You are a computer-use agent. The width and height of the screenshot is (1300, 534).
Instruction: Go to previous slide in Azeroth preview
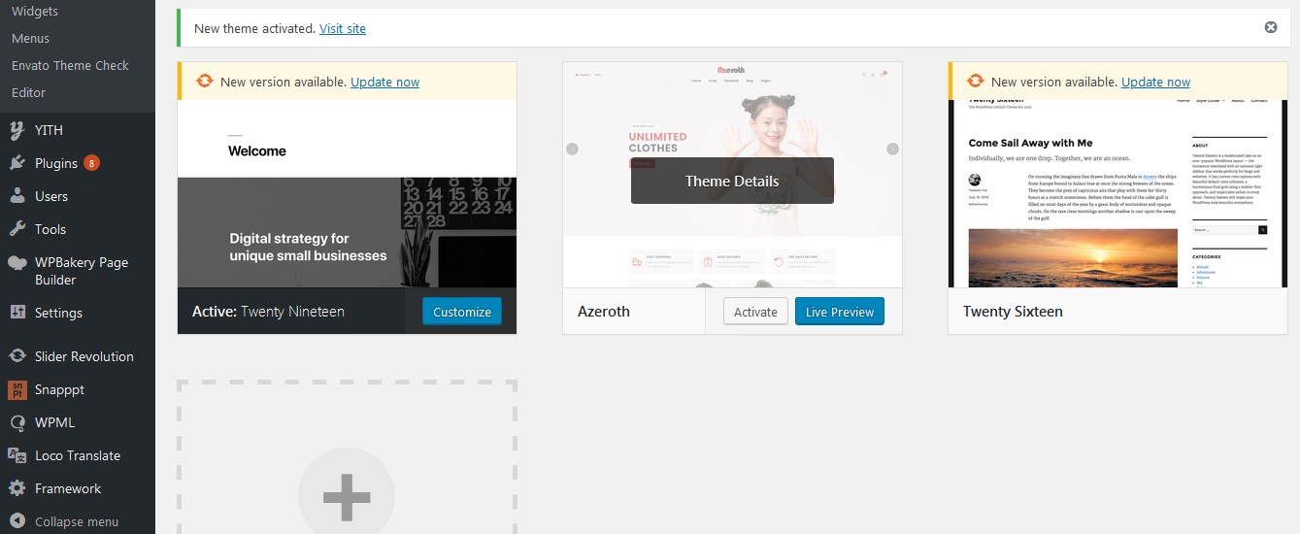tap(573, 150)
